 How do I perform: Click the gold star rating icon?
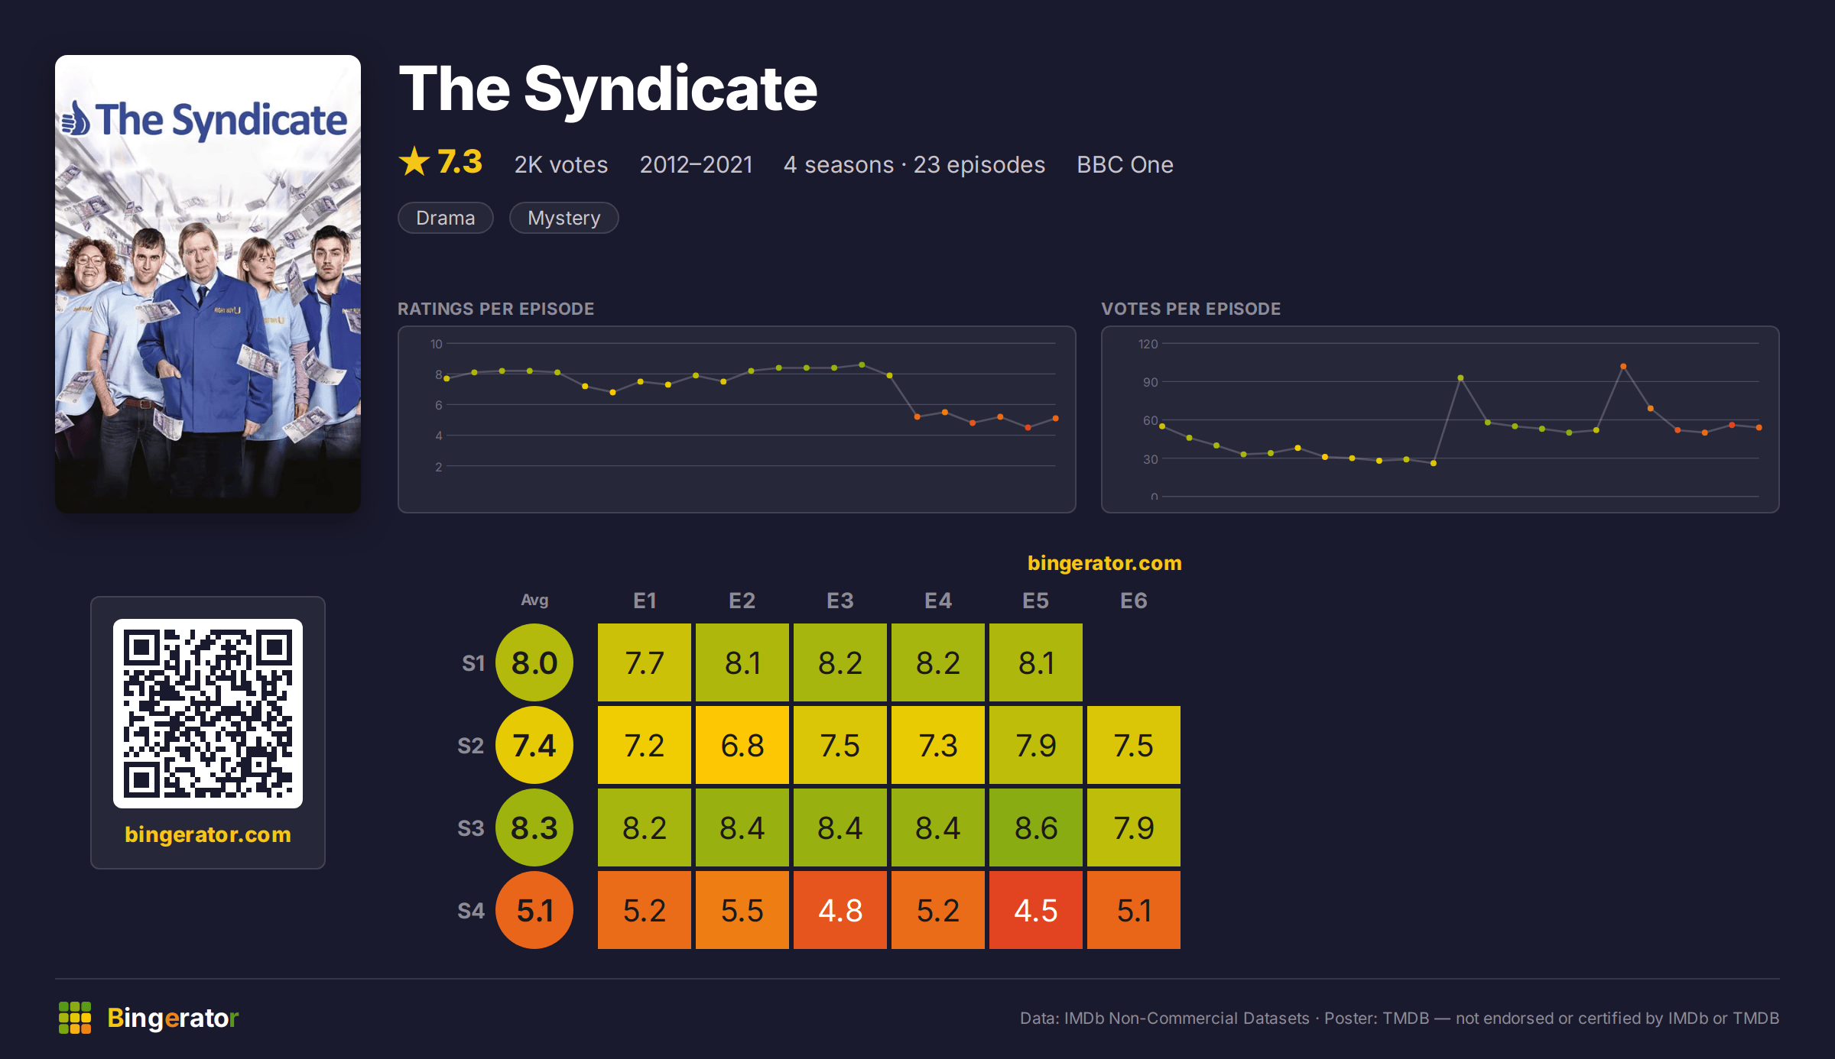414,161
